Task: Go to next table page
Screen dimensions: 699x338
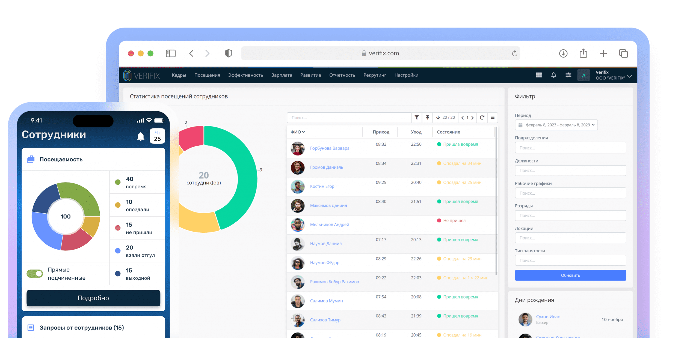Action: click(472, 118)
